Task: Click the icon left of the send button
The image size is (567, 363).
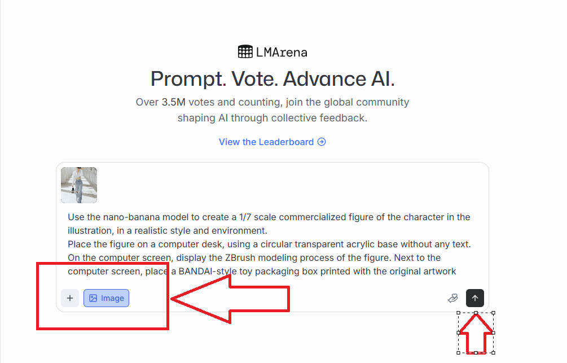Action: pyautogui.click(x=452, y=298)
